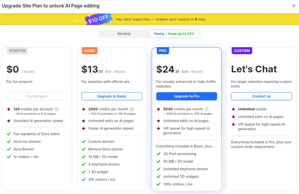Click checkmark beside Dora Banner in Starter
299x194 pixels.
coord(9,149)
